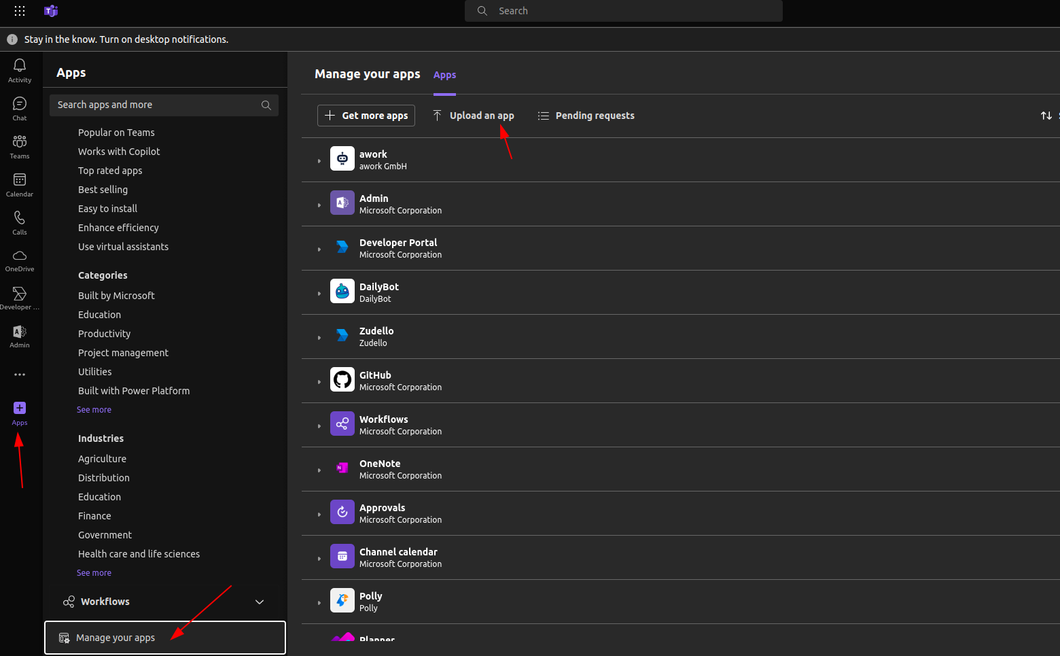Open Built by Microsoft category
The image size is (1060, 656).
pyautogui.click(x=116, y=296)
